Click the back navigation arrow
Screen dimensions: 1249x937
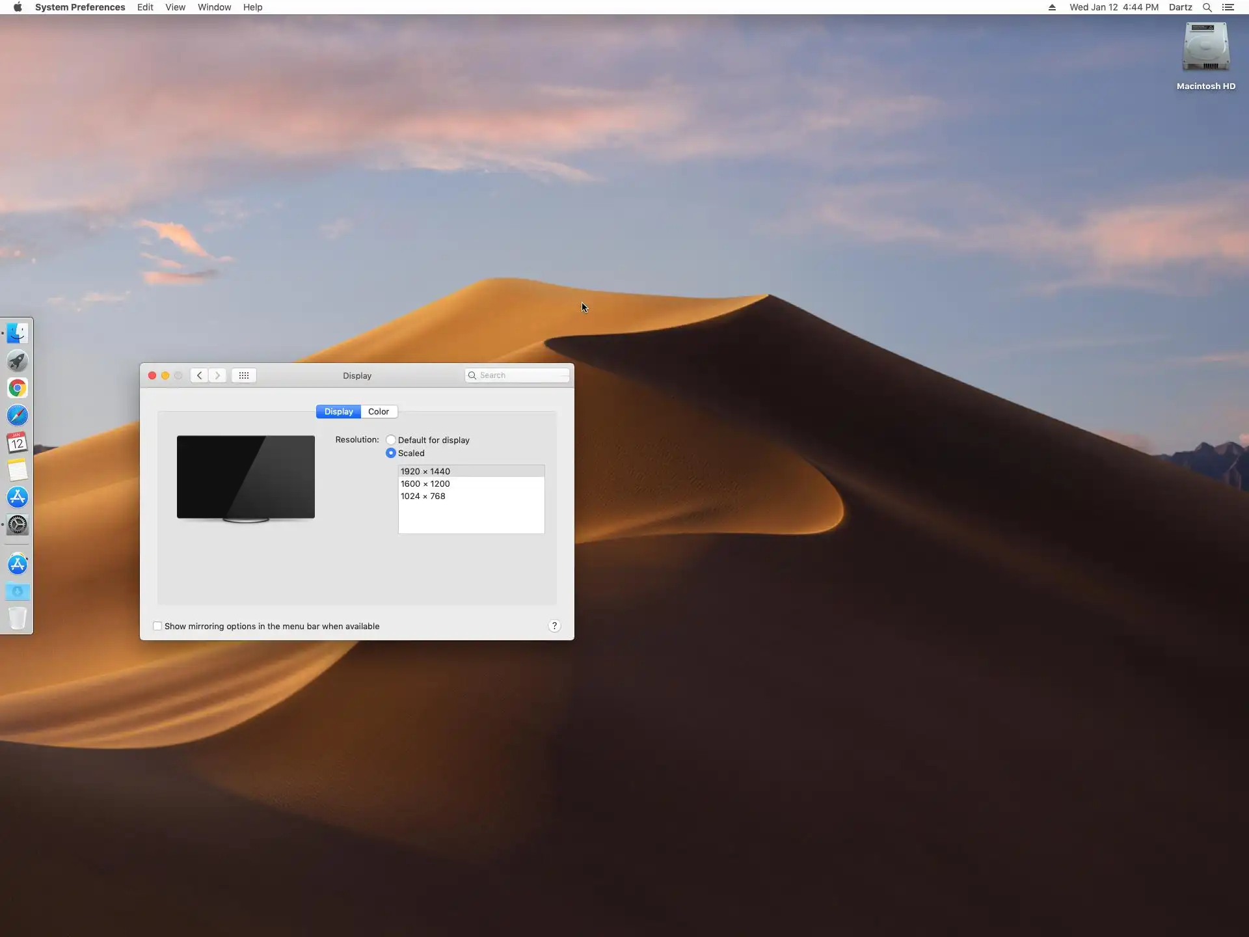click(200, 375)
